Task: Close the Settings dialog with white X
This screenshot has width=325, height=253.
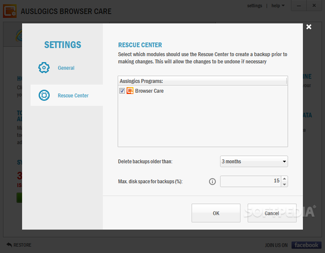Action: (x=308, y=27)
